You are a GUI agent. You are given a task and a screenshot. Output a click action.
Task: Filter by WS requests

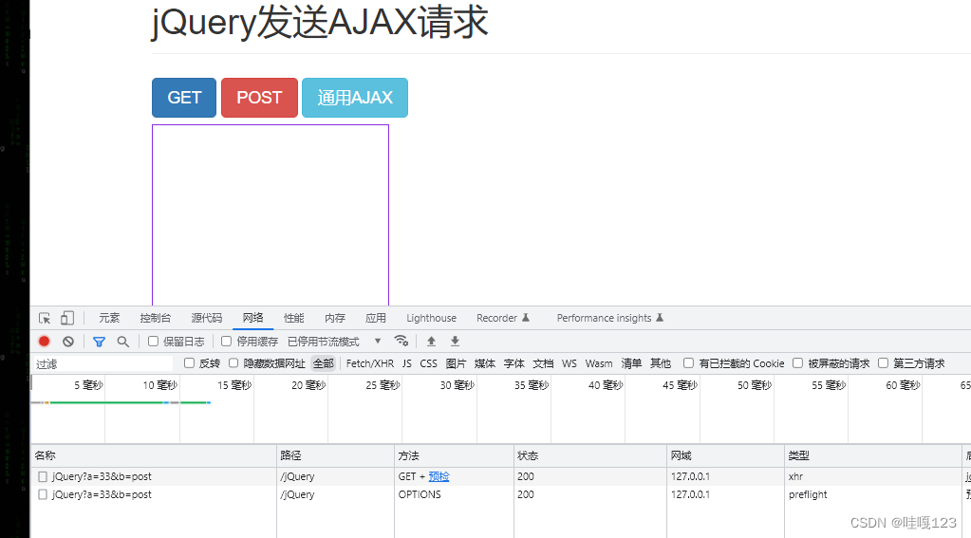tap(570, 363)
